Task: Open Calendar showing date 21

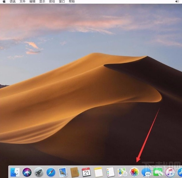Action: click(x=87, y=172)
